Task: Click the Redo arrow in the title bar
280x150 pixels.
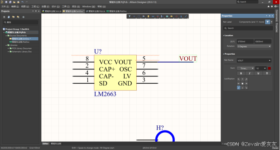Action: pyautogui.click(x=27, y=2)
